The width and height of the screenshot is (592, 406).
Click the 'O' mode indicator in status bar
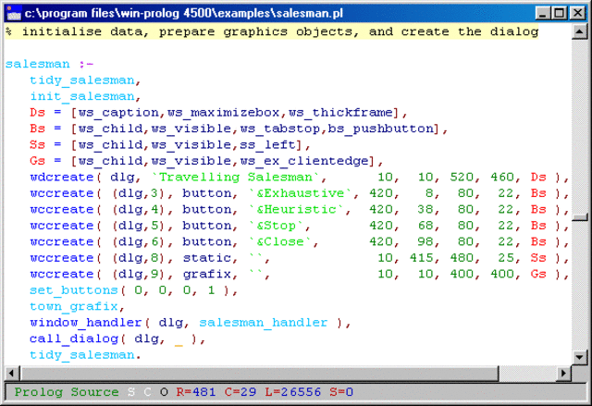(164, 392)
